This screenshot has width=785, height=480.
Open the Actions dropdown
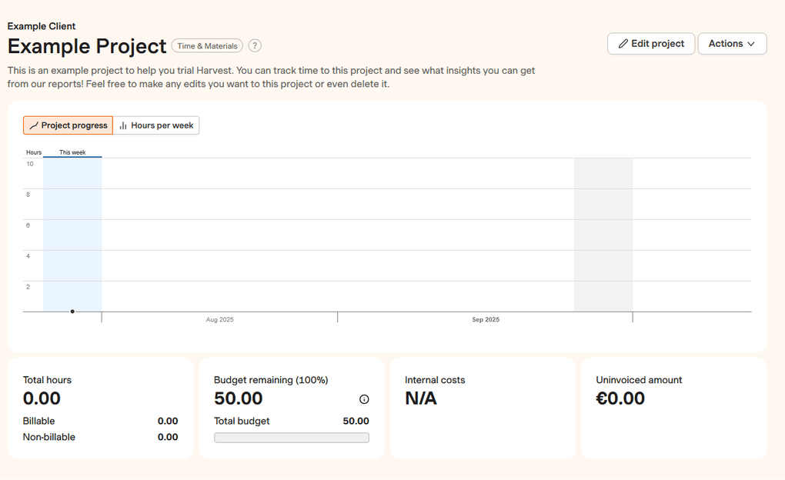pos(732,43)
